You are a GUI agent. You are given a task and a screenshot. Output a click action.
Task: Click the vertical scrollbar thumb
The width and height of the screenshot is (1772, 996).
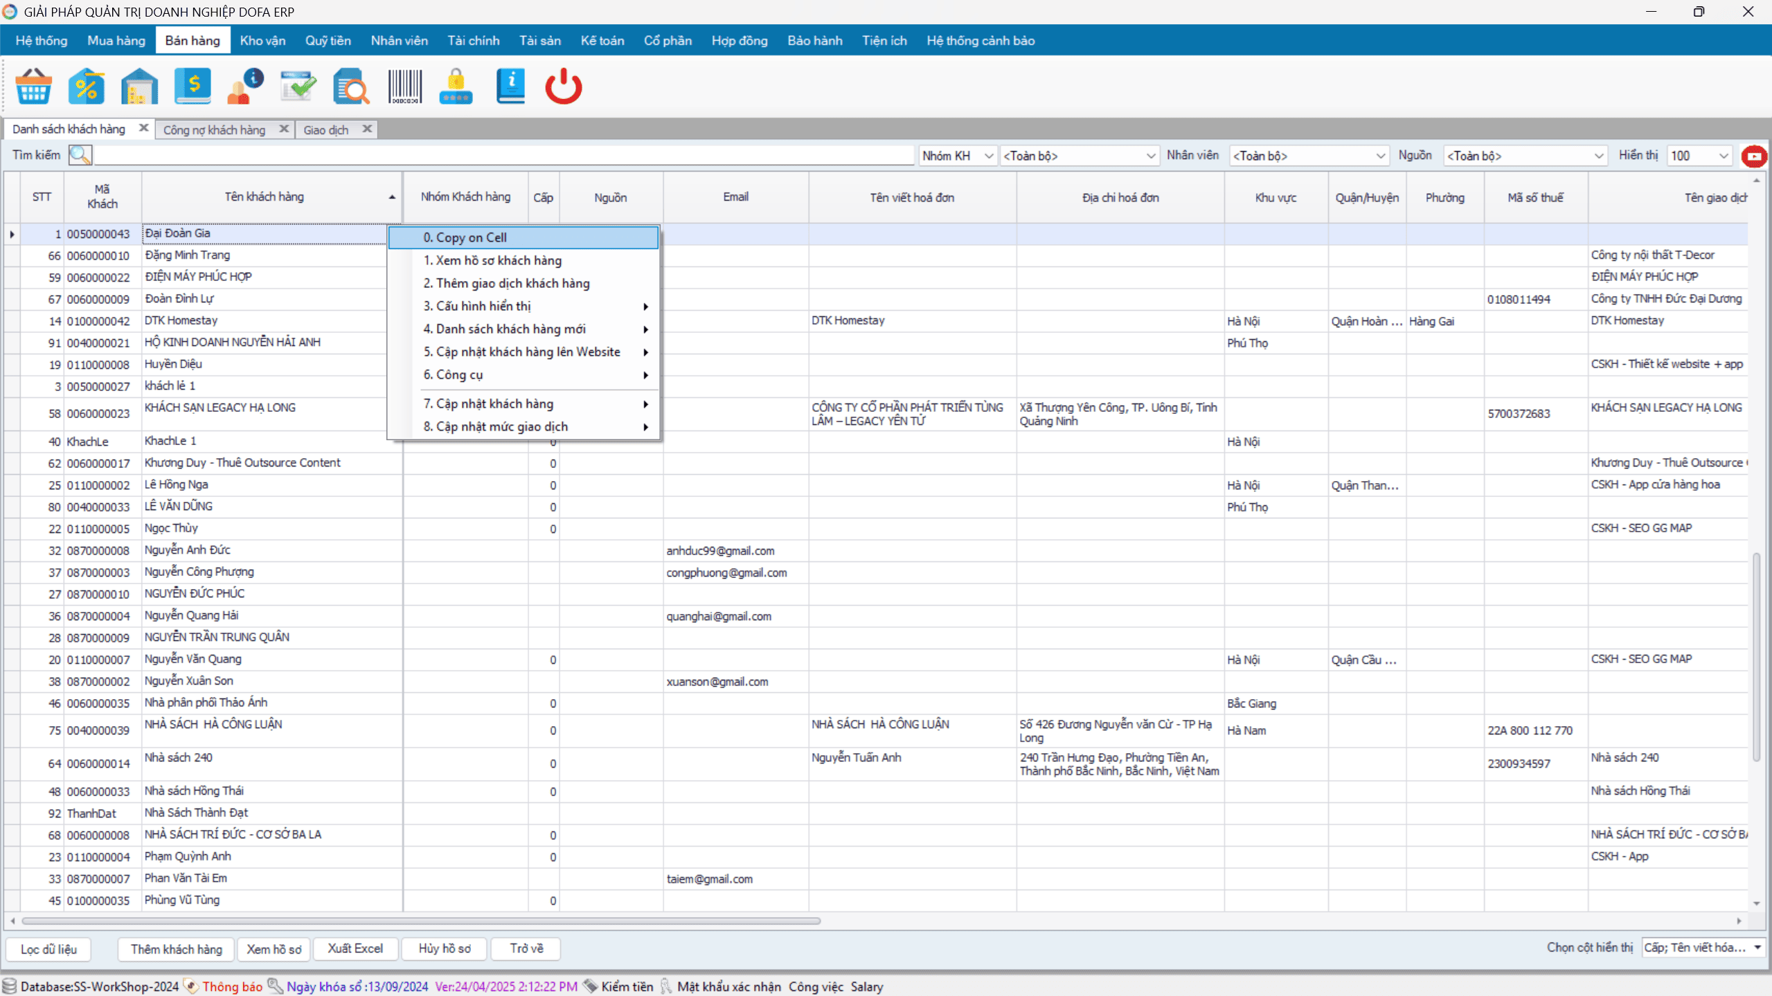pyautogui.click(x=1756, y=658)
